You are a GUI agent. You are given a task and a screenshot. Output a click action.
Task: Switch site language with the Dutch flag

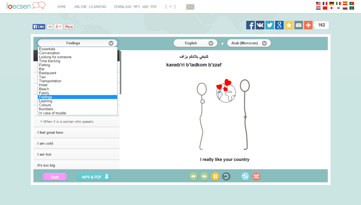318,8
